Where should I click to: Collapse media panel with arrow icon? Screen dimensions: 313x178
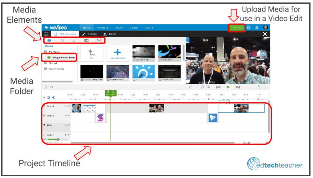46,87
